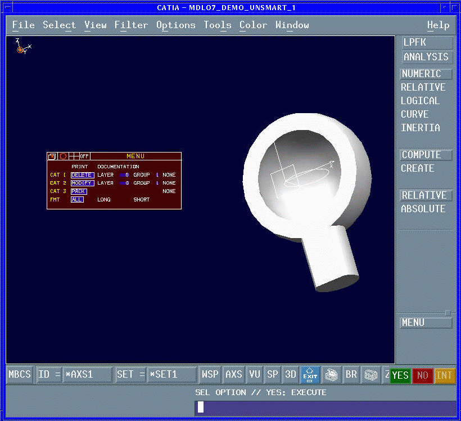This screenshot has width=461, height=421.
Task: Select NONE in the CAT 2 row
Action: pyautogui.click(x=169, y=183)
